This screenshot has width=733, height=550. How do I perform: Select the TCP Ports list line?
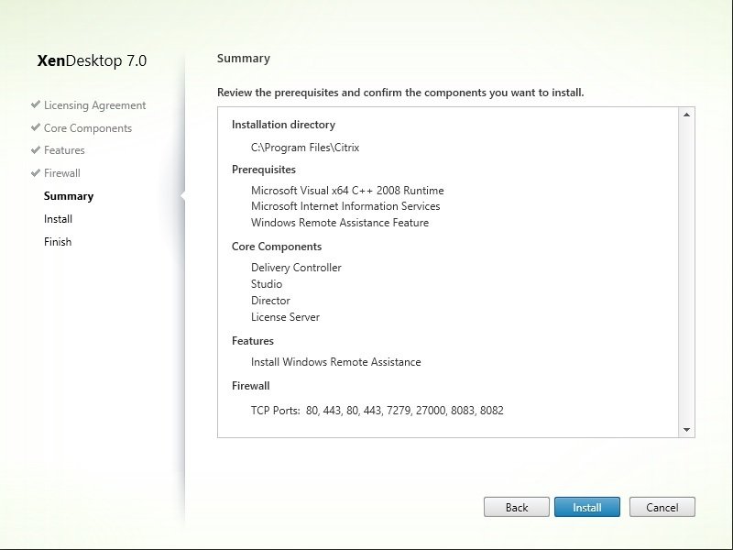[x=377, y=411]
